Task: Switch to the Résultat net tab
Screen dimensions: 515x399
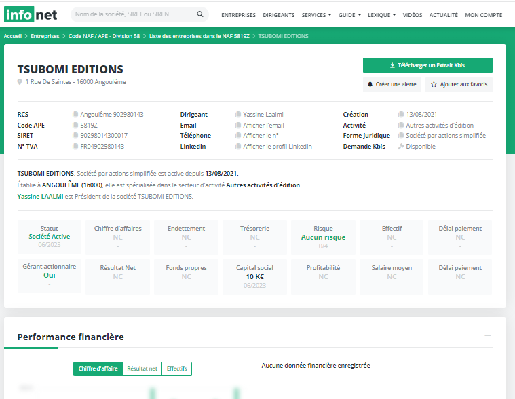Action: pos(142,368)
